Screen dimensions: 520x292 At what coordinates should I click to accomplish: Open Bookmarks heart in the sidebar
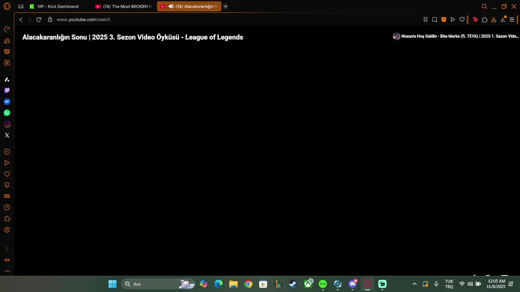[x=7, y=174]
